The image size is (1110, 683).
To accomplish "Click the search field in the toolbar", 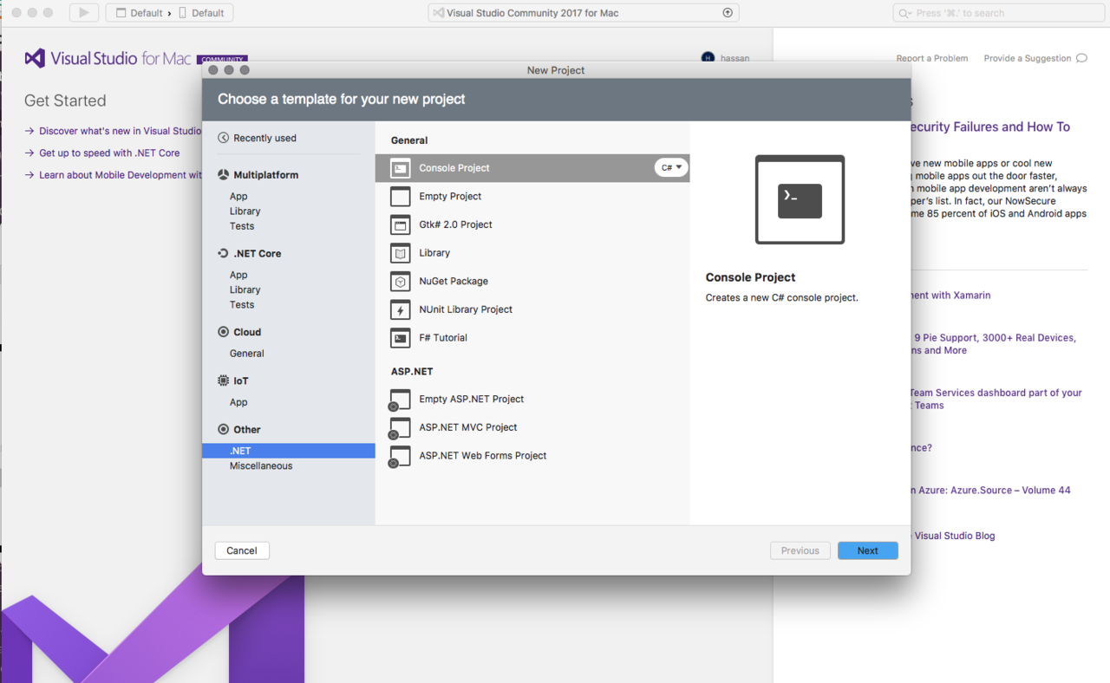I will coord(997,13).
